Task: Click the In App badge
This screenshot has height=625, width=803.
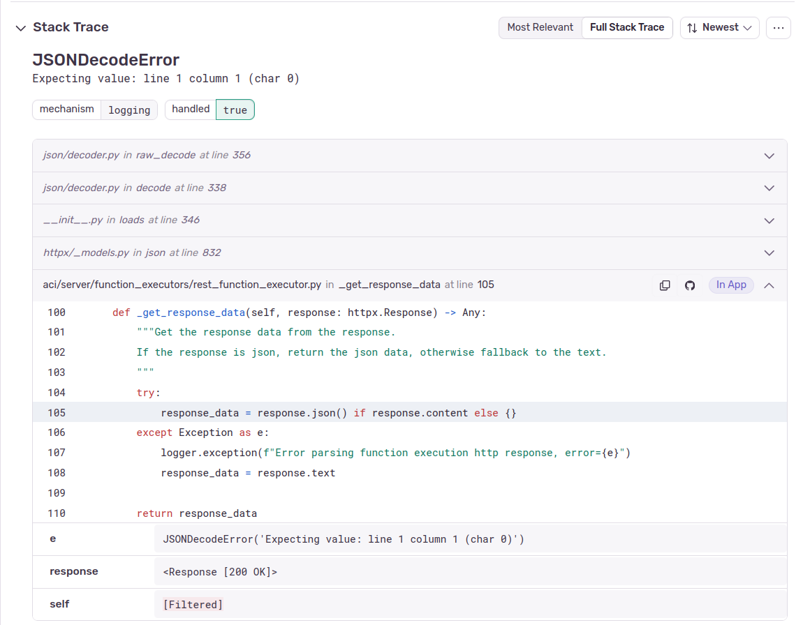Action: click(731, 285)
